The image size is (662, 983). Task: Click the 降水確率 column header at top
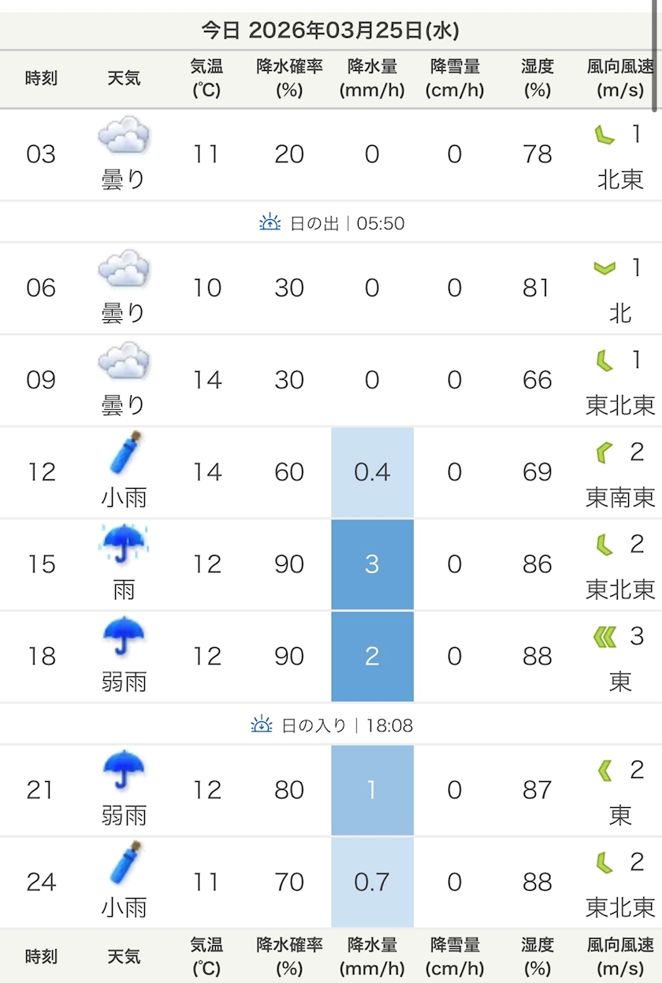point(289,78)
